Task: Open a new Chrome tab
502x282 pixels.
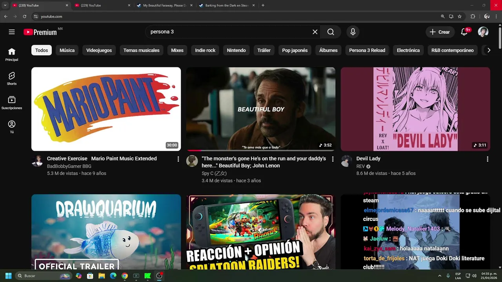Action: 263,5
